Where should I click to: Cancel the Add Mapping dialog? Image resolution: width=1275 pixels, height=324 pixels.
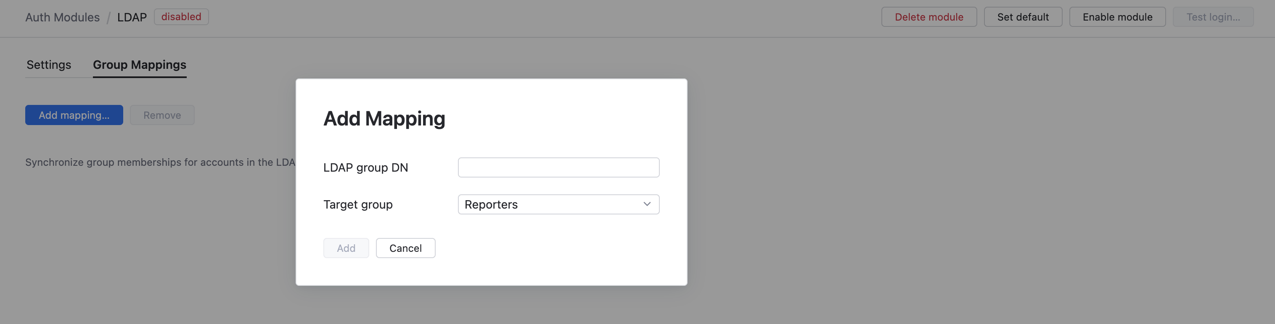(x=405, y=248)
